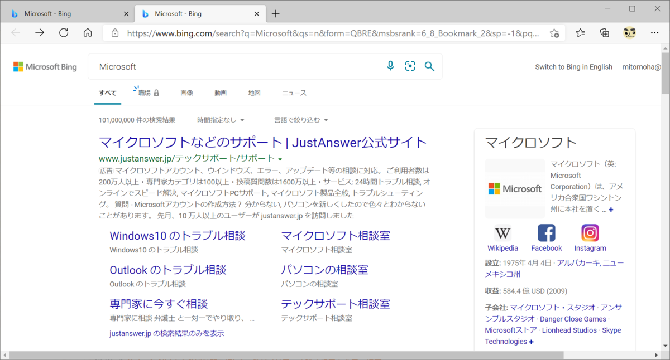Open the 言語で絞り込む language filter dropdown
The image size is (670, 360).
(x=301, y=120)
